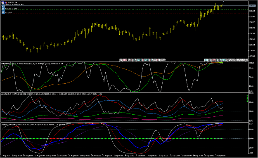258x158 pixels.
Task: Click the M button beside the buy order
Action: coord(3,9)
